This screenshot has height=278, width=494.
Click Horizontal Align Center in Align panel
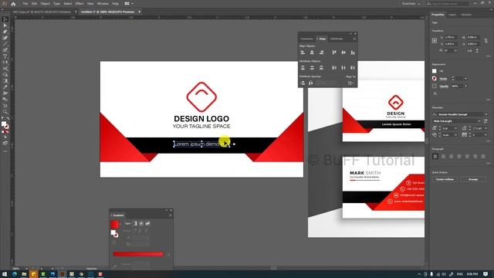click(x=312, y=53)
